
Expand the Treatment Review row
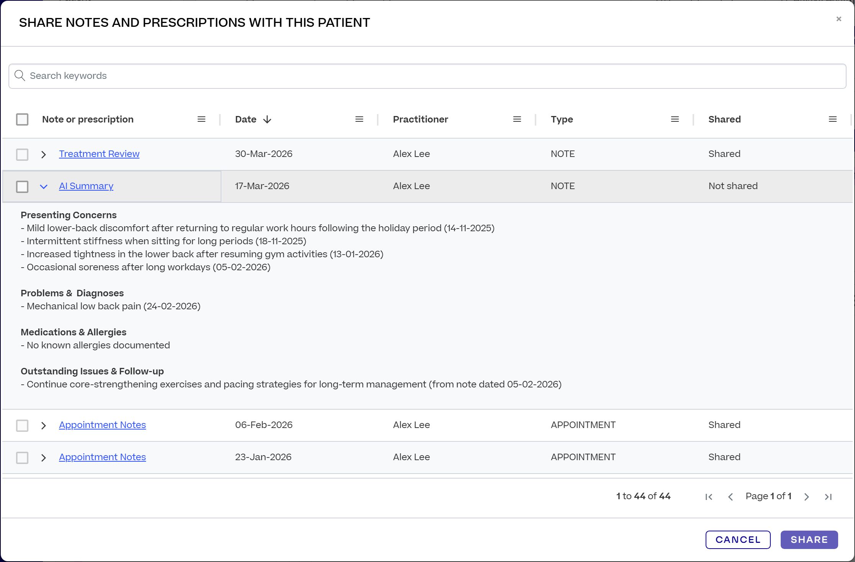[44, 154]
